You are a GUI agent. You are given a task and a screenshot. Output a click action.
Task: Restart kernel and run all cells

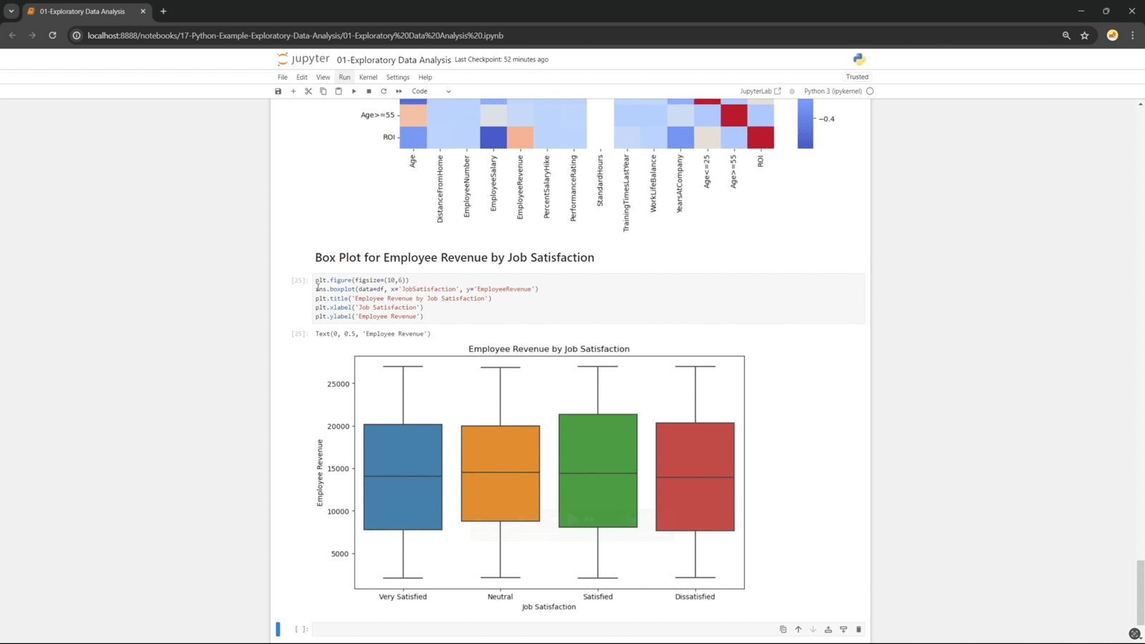(399, 92)
